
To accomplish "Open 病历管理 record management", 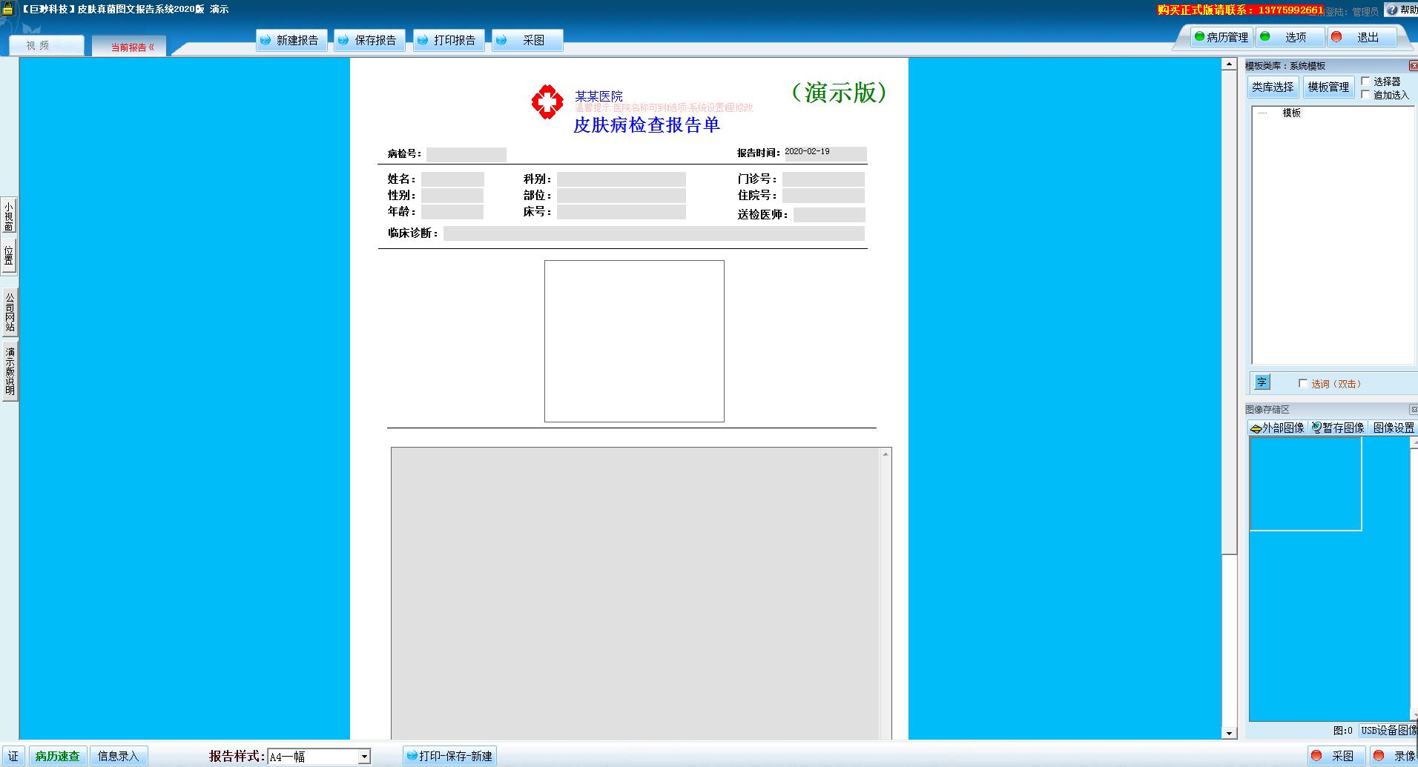I will pos(1221,37).
